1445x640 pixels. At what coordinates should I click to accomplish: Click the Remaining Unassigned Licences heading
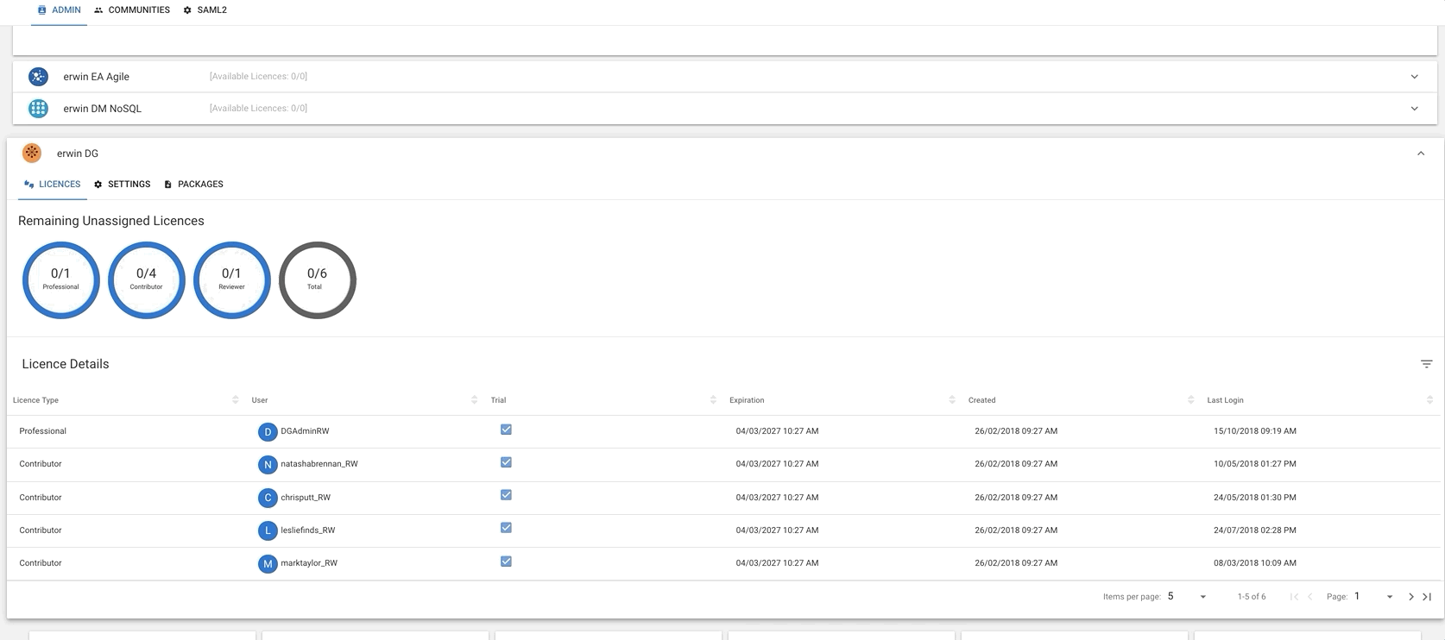[111, 221]
